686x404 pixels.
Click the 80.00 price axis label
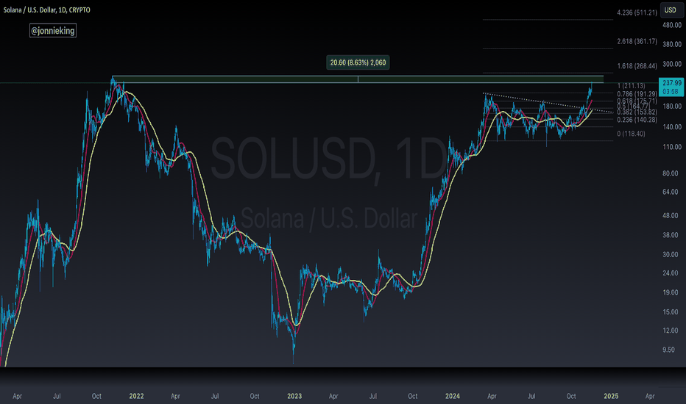(671, 173)
